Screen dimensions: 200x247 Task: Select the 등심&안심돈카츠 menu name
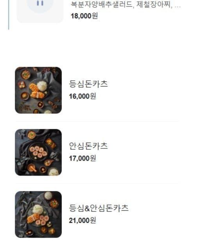click(99, 208)
